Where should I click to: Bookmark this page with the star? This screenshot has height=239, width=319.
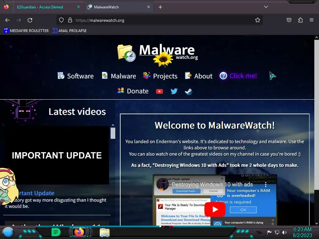[258, 20]
